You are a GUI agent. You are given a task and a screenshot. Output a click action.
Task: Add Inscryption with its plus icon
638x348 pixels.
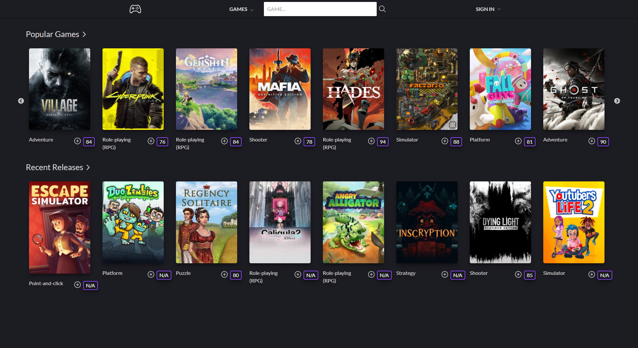click(x=444, y=274)
